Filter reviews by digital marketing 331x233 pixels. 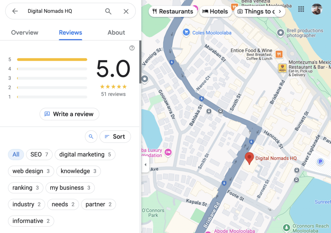[x=85, y=154]
